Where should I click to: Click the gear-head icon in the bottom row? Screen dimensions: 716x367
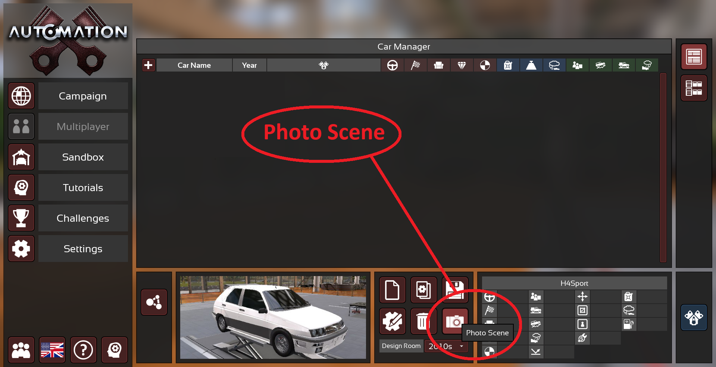click(115, 350)
